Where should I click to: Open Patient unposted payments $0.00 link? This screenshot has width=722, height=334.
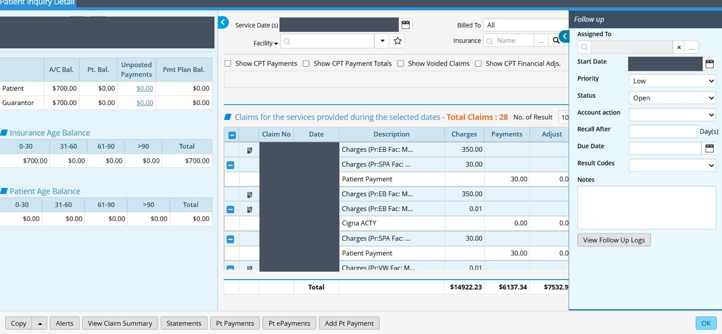[x=145, y=88]
